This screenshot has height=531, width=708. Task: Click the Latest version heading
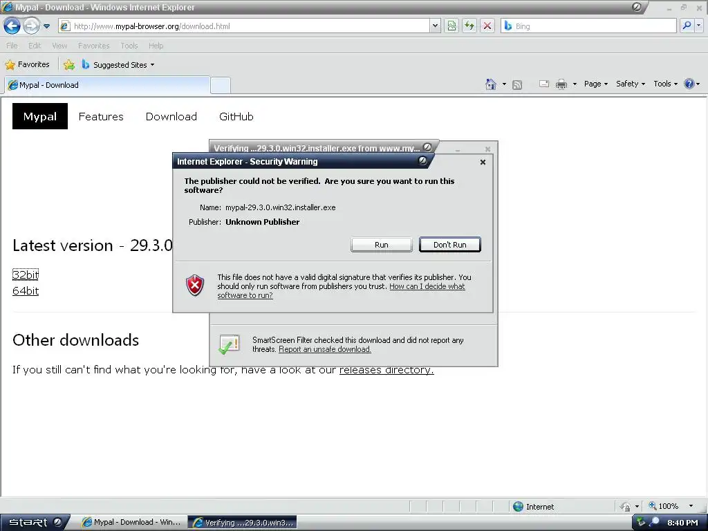(x=93, y=245)
